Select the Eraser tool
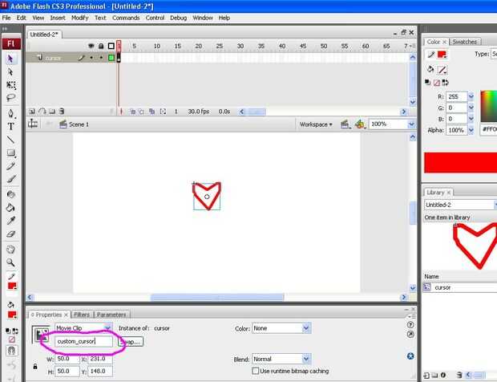This screenshot has width=497, height=382. click(x=10, y=234)
